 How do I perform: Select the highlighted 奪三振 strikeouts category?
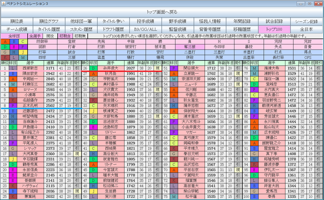click(x=190, y=47)
